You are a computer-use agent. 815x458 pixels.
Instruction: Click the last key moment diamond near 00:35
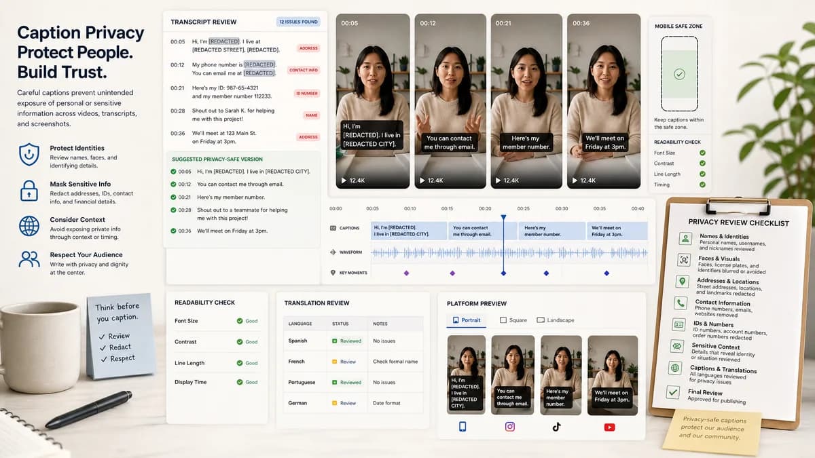point(606,273)
